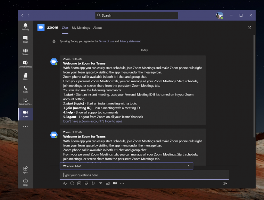The width and height of the screenshot is (264, 200).
Task: Expand more apps ellipsis in sidebar
Action: (25, 127)
